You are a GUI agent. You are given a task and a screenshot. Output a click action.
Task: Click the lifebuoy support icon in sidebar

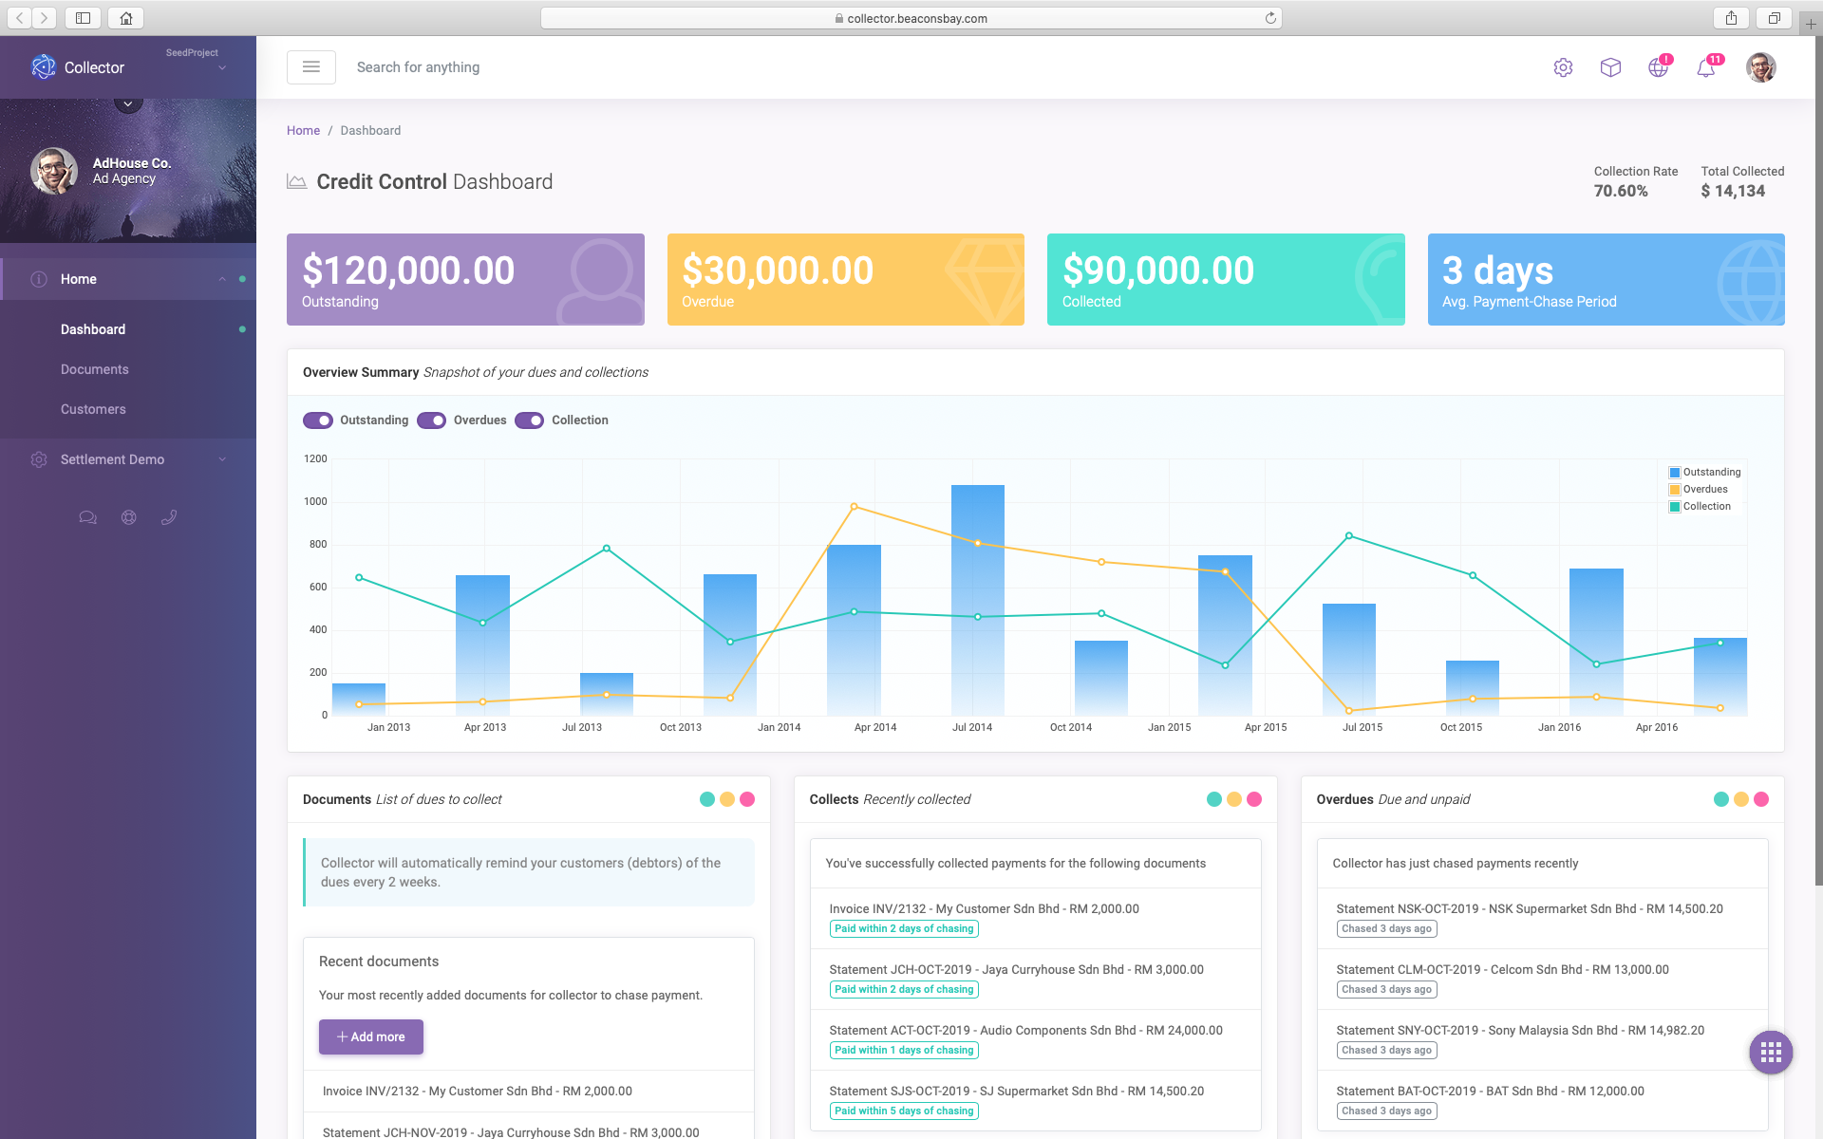pyautogui.click(x=129, y=517)
